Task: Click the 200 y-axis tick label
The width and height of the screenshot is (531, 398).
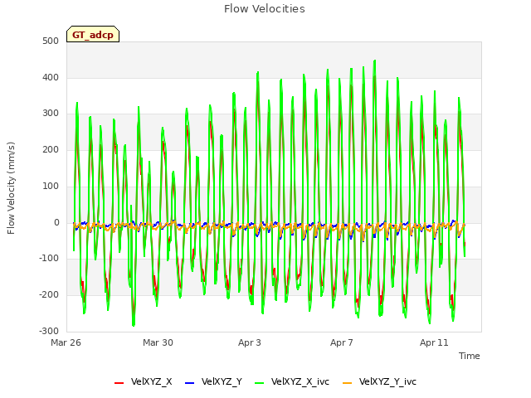Action: pos(51,150)
